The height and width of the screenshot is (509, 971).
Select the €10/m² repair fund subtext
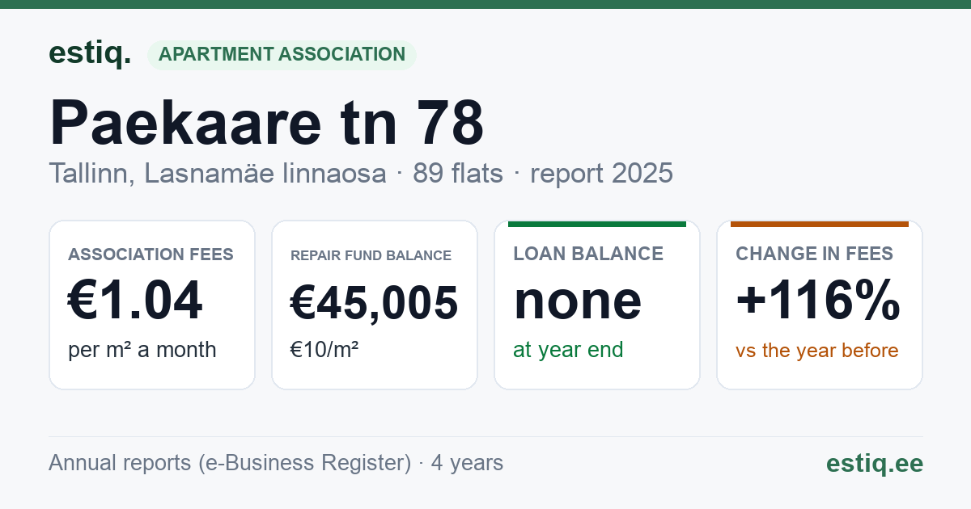point(324,350)
